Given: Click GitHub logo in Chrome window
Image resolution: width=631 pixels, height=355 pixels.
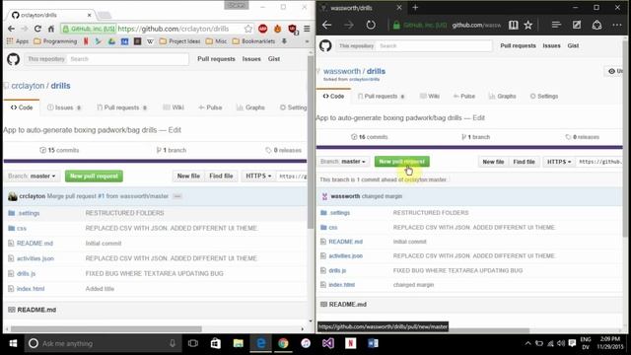Looking at the screenshot, I should pyautogui.click(x=13, y=59).
